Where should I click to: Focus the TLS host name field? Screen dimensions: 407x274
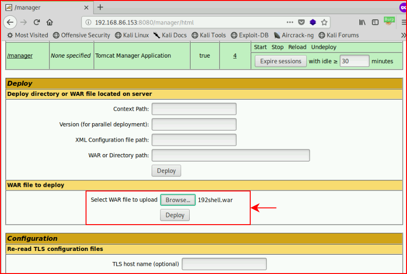[224, 264]
